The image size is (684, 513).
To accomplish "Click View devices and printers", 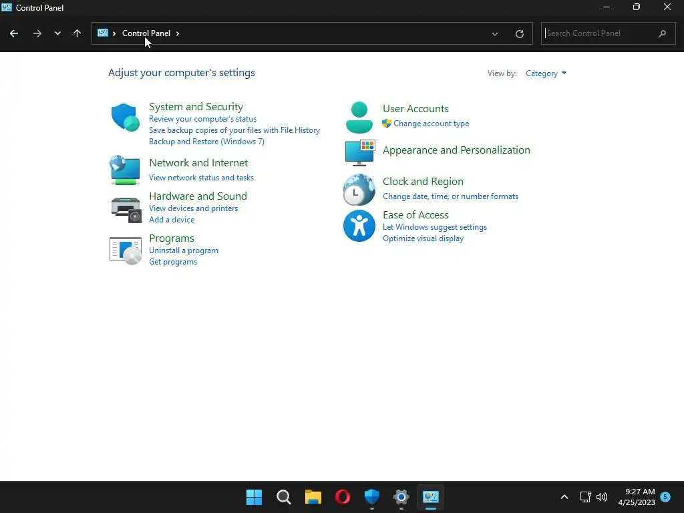I will [x=193, y=208].
